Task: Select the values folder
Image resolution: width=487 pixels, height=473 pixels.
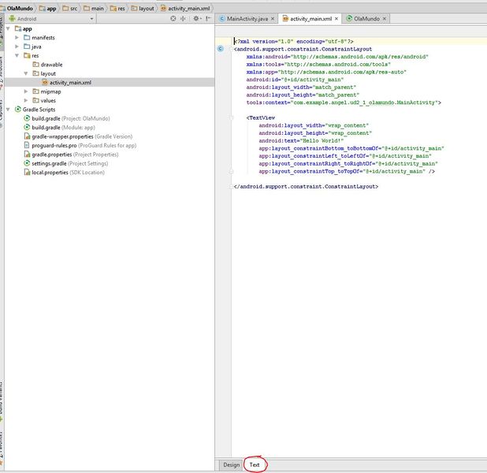Action: [x=44, y=101]
